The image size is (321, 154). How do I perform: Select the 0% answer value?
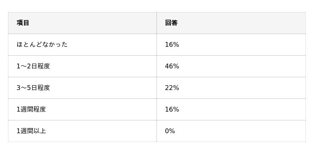coord(170,131)
